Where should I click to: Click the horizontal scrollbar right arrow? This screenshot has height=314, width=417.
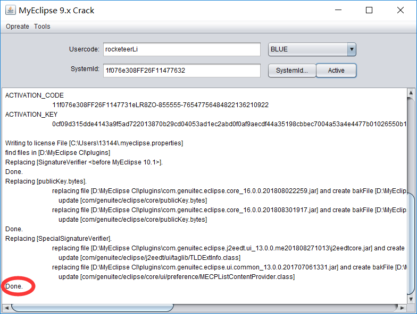pyautogui.click(x=402, y=308)
